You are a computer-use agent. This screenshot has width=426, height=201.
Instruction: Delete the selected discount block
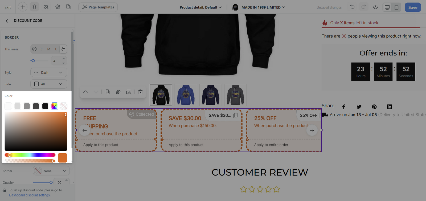click(141, 92)
